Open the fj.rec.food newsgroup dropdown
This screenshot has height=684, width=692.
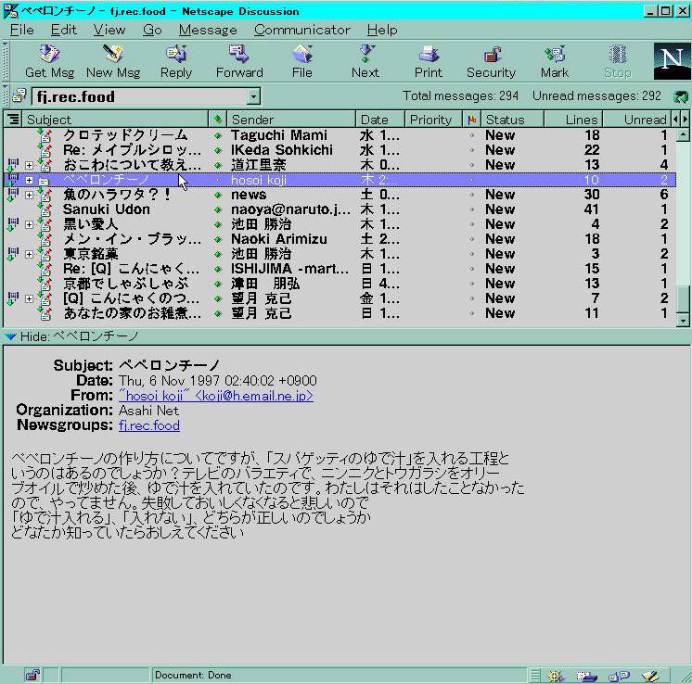point(253,96)
